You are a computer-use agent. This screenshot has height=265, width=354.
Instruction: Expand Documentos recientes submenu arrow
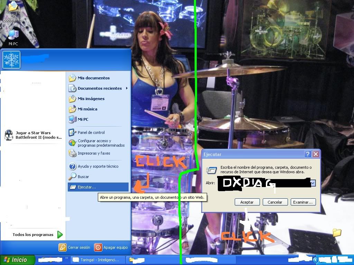tap(127, 88)
